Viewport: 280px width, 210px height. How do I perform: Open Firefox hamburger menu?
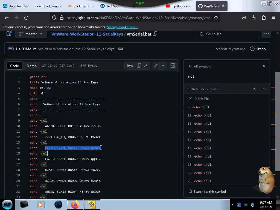(x=273, y=17)
